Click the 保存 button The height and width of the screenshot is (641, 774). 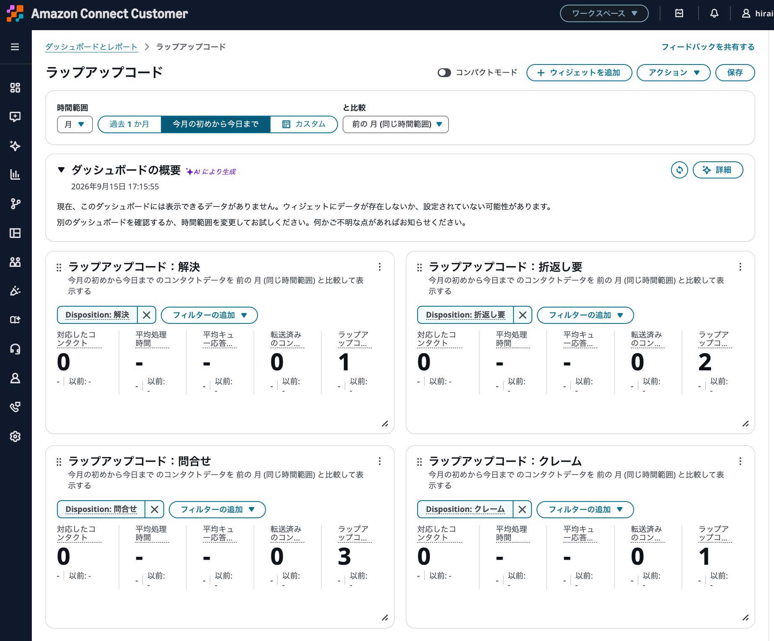click(x=735, y=72)
